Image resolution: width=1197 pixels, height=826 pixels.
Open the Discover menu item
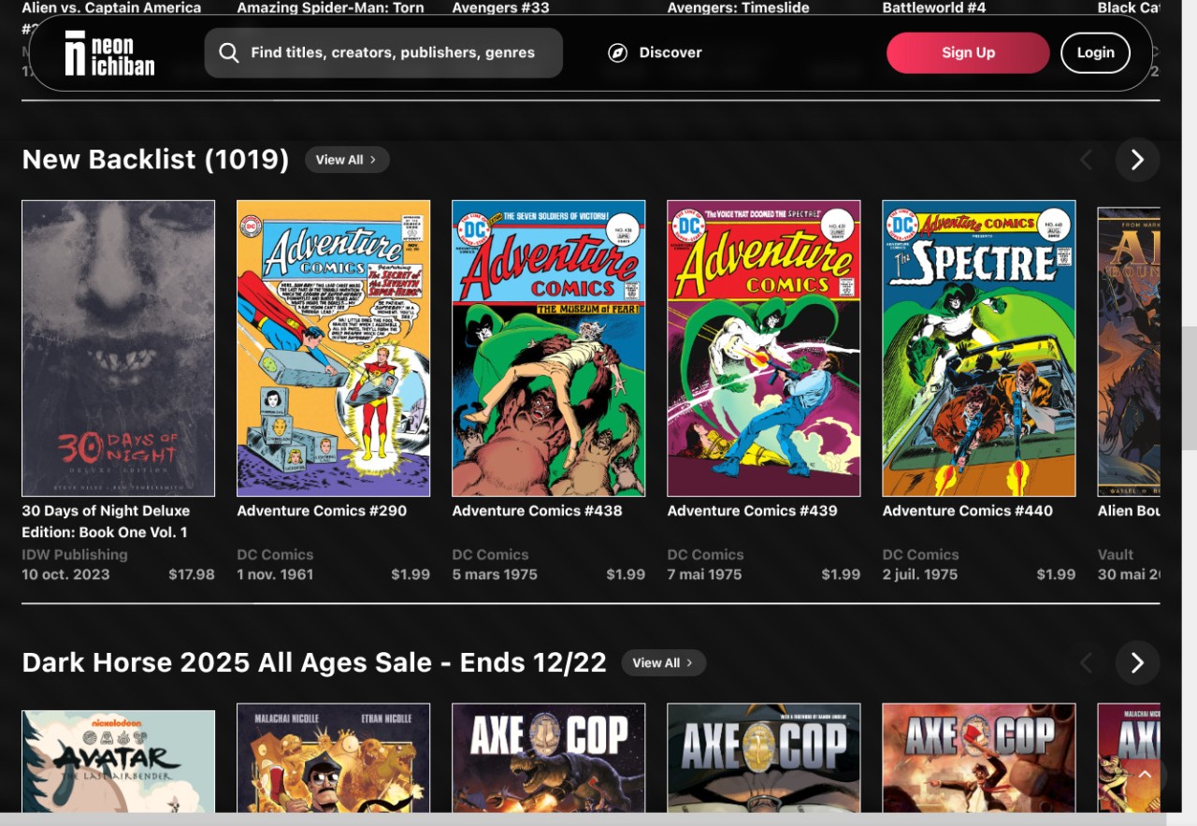click(670, 52)
